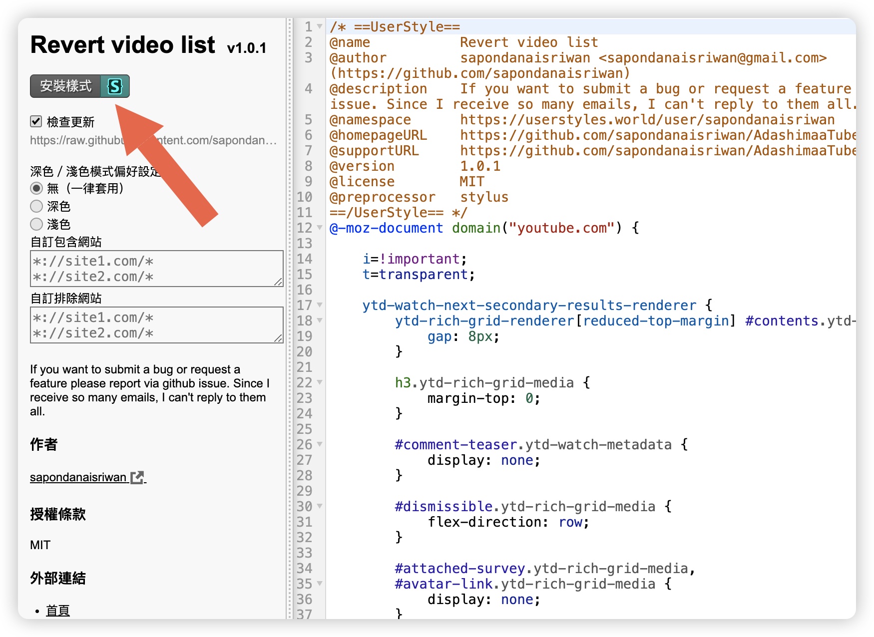Click the raw.githubusercontent update URL text
874x637 pixels.
[x=153, y=140]
